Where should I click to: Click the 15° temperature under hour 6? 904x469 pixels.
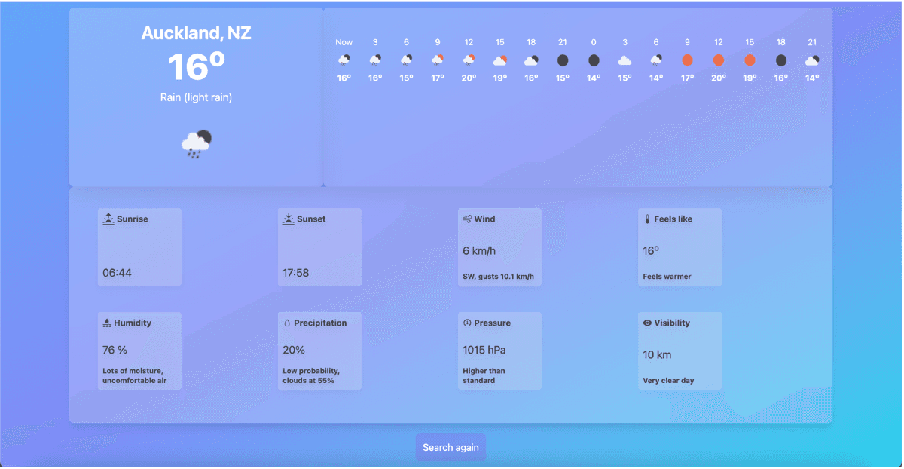coord(406,78)
